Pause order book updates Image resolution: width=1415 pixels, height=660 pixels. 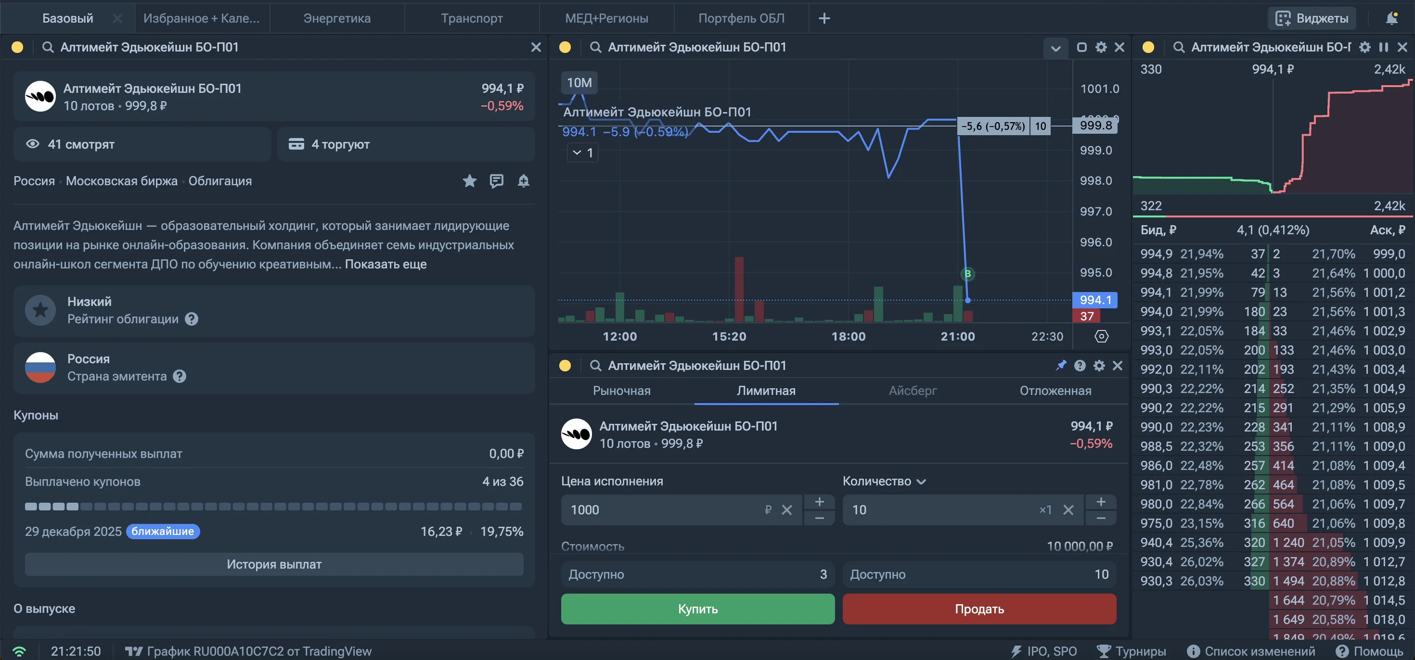pos(1383,47)
